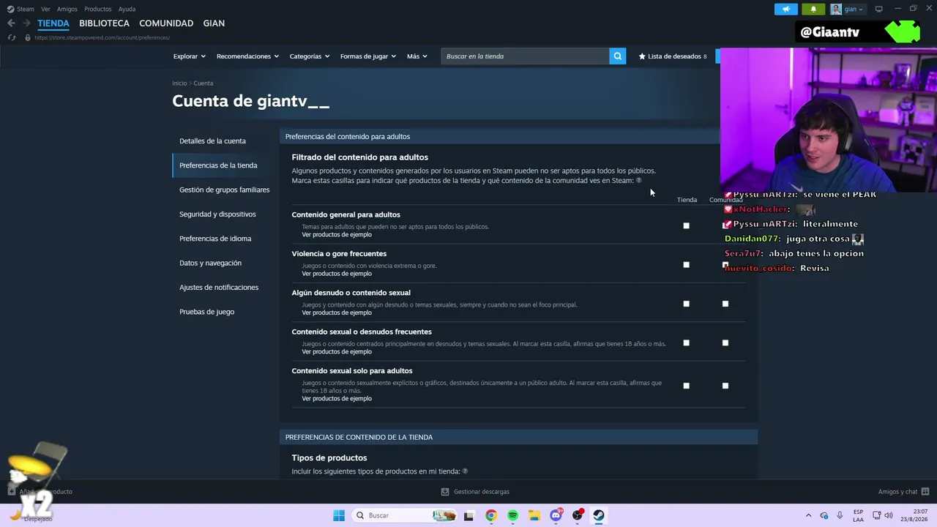Viewport: 937px width, 527px height.
Task: Launch Google Chrome from taskbar
Action: pyautogui.click(x=491, y=515)
